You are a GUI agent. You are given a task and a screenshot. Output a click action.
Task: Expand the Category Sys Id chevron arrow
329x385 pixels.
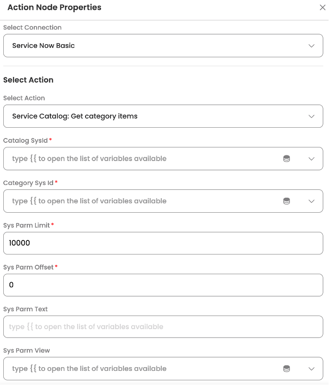(311, 201)
